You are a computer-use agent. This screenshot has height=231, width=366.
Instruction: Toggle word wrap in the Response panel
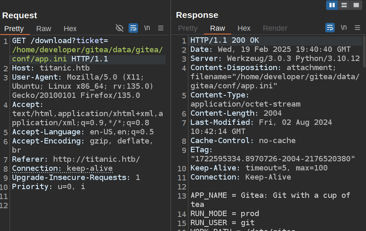click(x=330, y=28)
